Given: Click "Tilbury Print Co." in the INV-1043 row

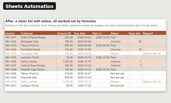Looking at the screenshot, I should coord(30,45).
